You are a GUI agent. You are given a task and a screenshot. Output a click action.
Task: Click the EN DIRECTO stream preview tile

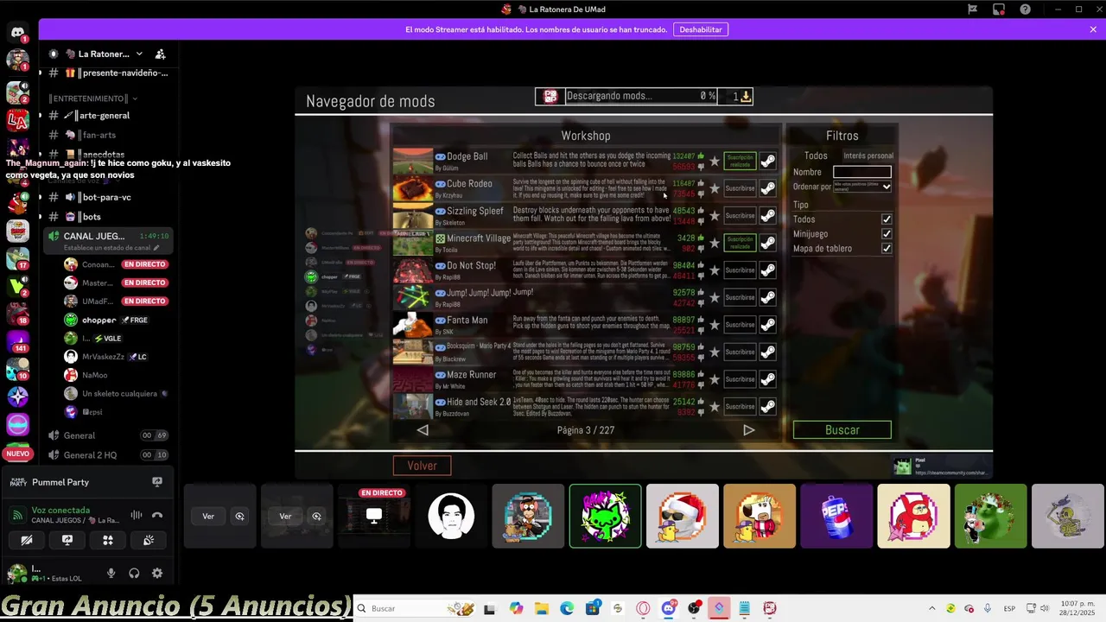(x=374, y=517)
